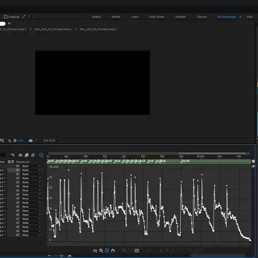Viewport: 258px width, 258px height.
Task: Toggle the Frame Blending timeline switch
Action: tap(27, 155)
